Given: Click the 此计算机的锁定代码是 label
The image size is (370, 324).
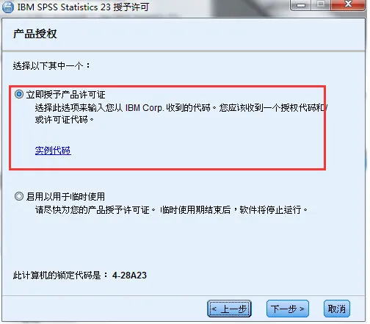Looking at the screenshot, I should pyautogui.click(x=60, y=276).
